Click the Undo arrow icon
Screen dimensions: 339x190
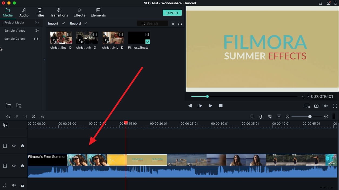(8, 116)
